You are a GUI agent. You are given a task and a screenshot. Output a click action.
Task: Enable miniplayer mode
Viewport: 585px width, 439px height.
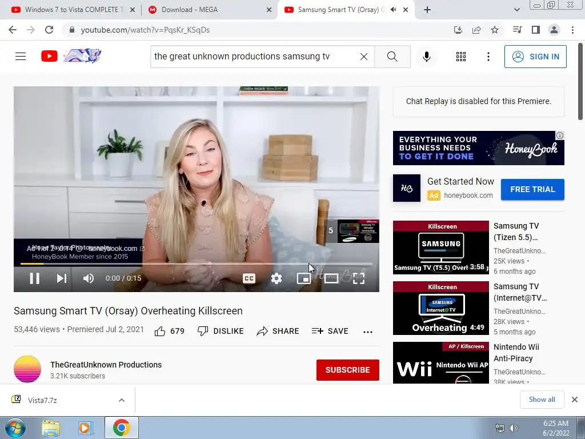304,278
